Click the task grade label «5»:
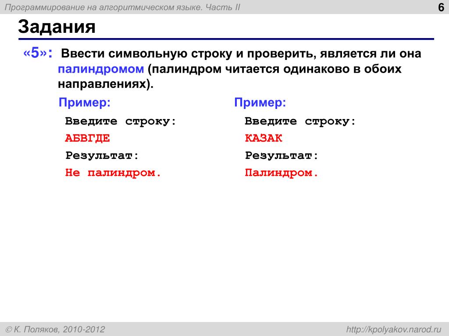Screen dimensions: 449x336 pyautogui.click(x=38, y=53)
